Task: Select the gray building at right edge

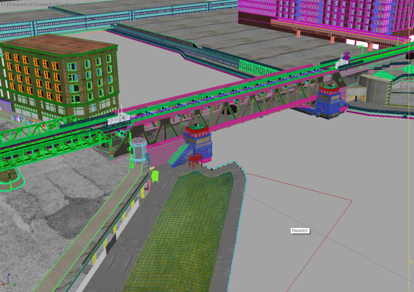Action: click(377, 89)
